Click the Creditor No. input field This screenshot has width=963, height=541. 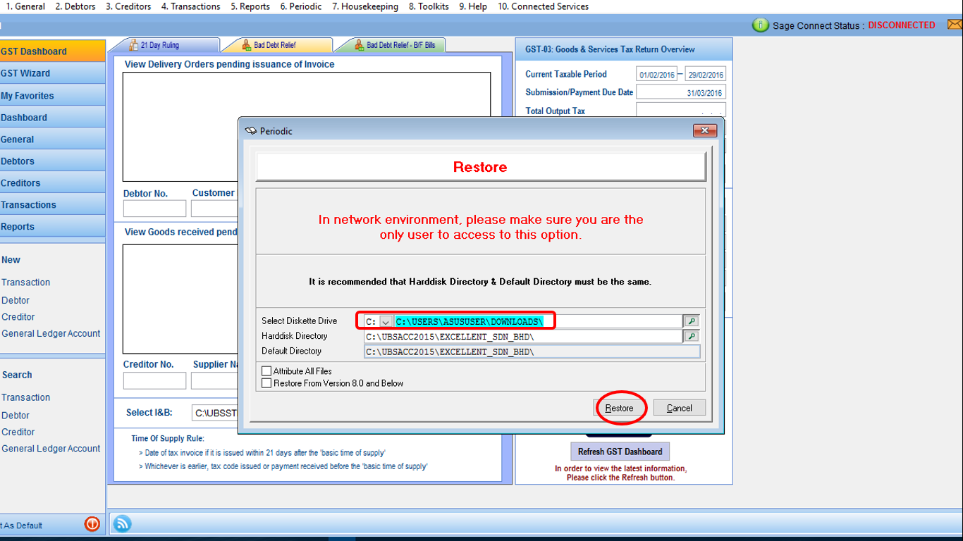[x=154, y=380]
